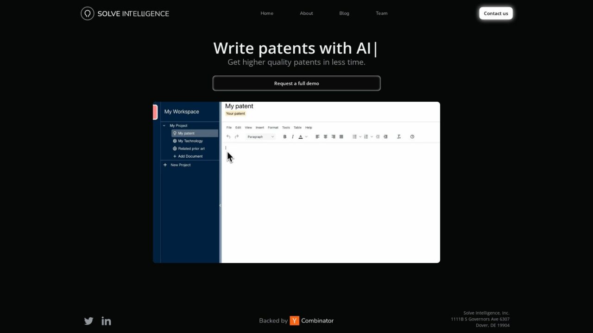Open My Technology via its gear icon
This screenshot has height=333, width=593.
175,141
